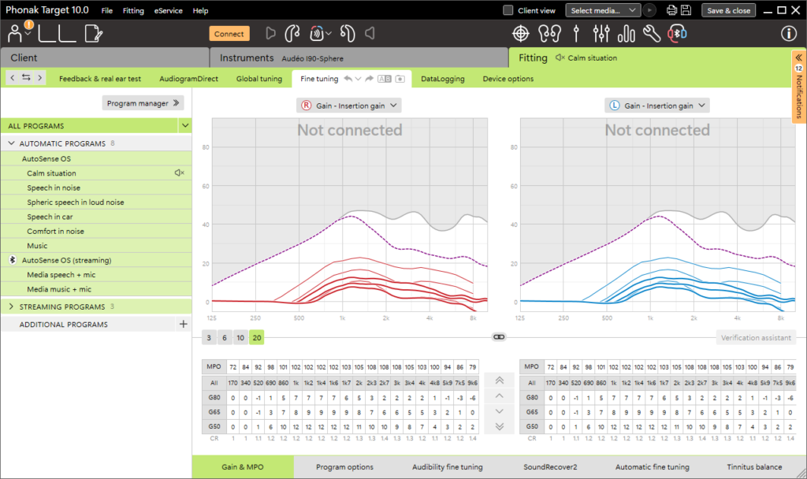Switch to the DataLogging tab
This screenshot has width=807, height=479.
pos(443,79)
